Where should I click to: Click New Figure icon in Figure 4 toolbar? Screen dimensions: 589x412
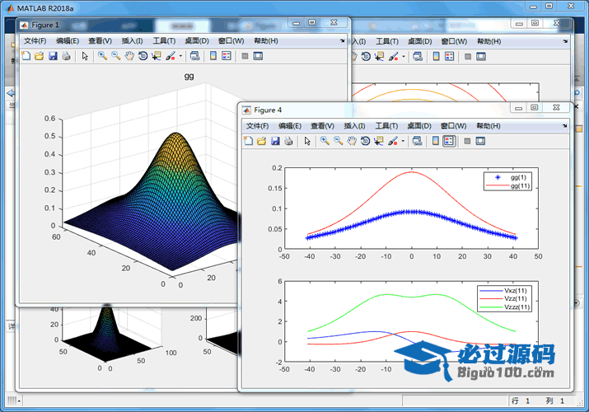248,141
